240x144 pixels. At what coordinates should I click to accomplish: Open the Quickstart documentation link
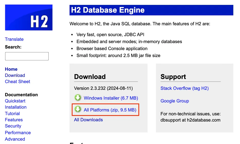(15, 101)
